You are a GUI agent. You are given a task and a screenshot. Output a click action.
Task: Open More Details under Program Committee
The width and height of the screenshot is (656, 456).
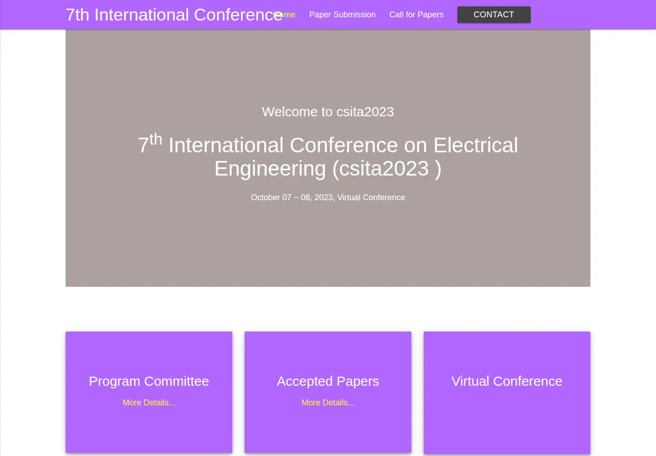coord(149,403)
